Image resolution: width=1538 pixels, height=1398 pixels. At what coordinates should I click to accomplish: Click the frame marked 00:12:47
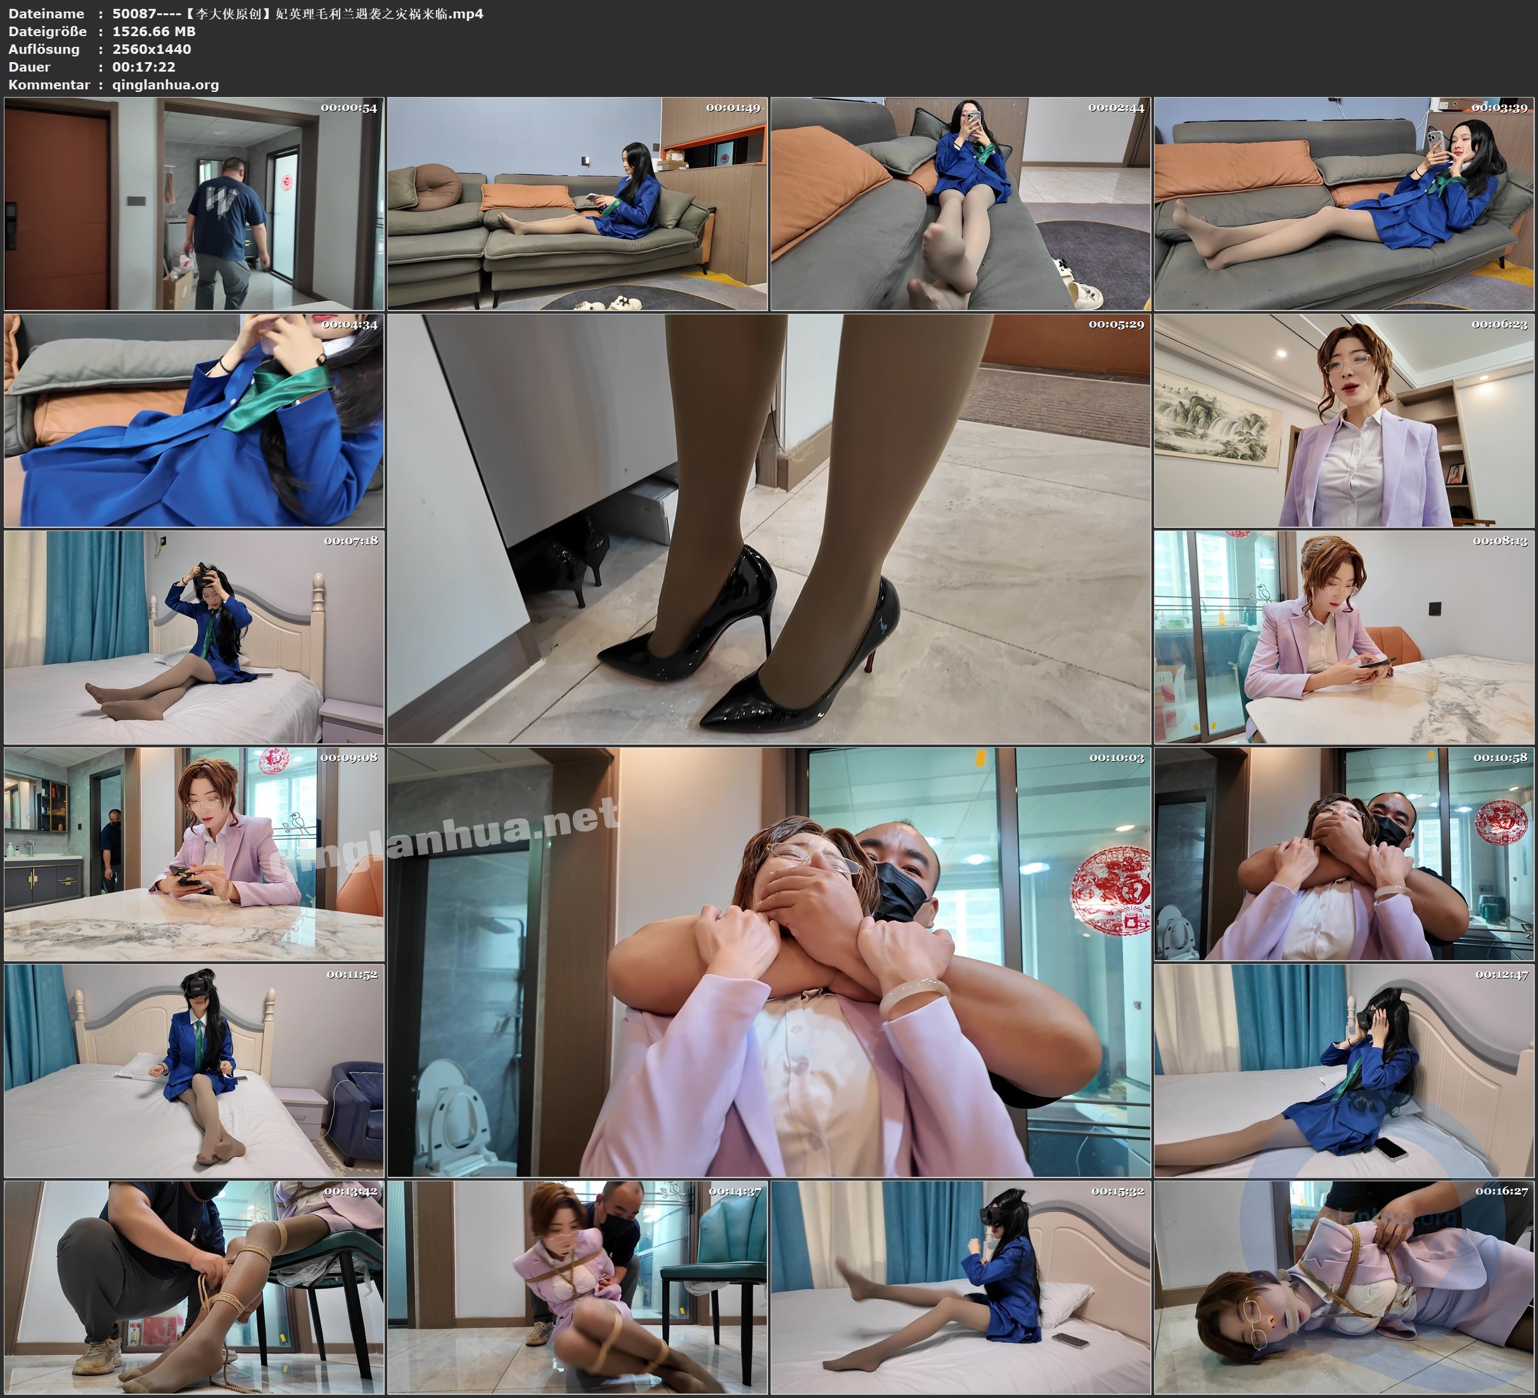[1343, 1070]
